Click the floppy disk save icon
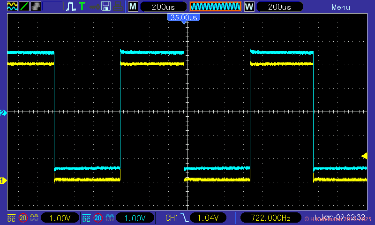 click(x=106, y=7)
